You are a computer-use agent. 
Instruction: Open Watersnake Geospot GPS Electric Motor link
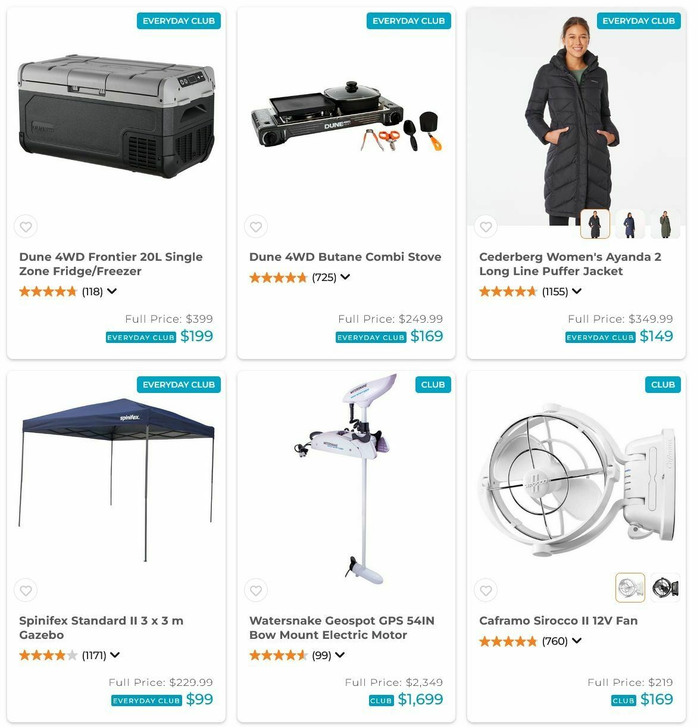point(342,628)
